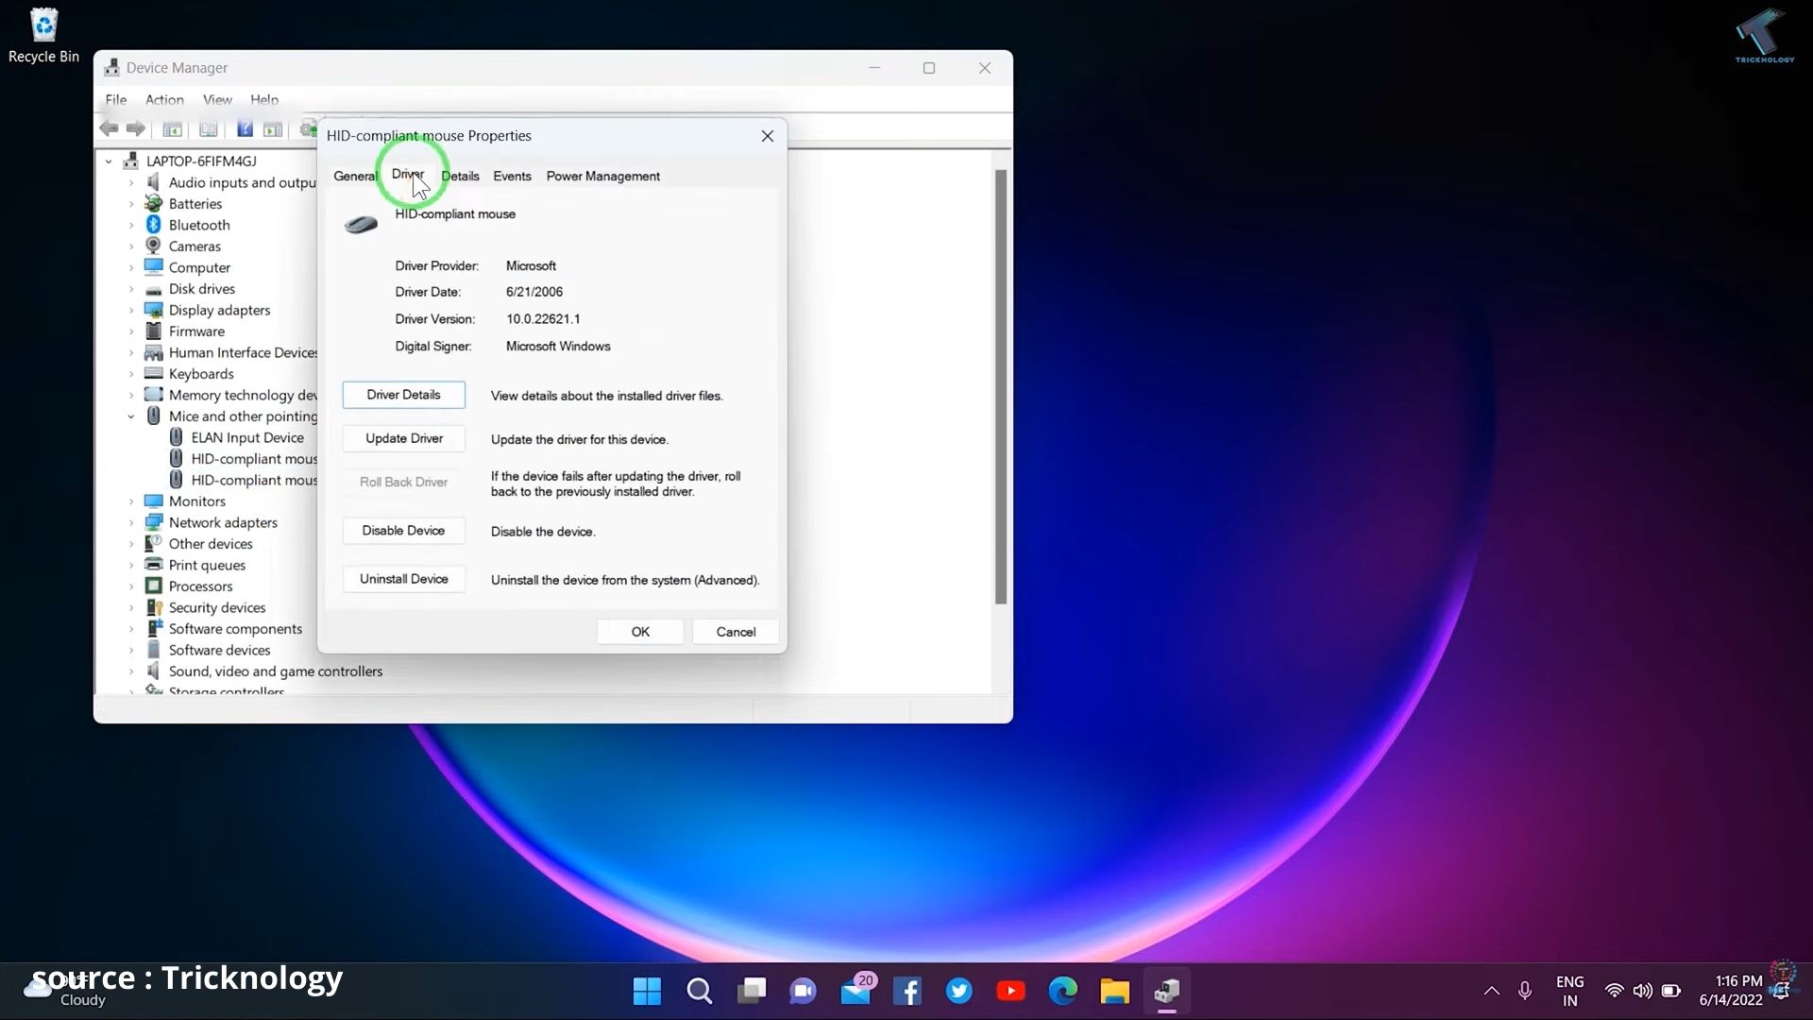Click the Device Manager vertical scrollbar
Screen dimensions: 1813x1020
click(1001, 387)
